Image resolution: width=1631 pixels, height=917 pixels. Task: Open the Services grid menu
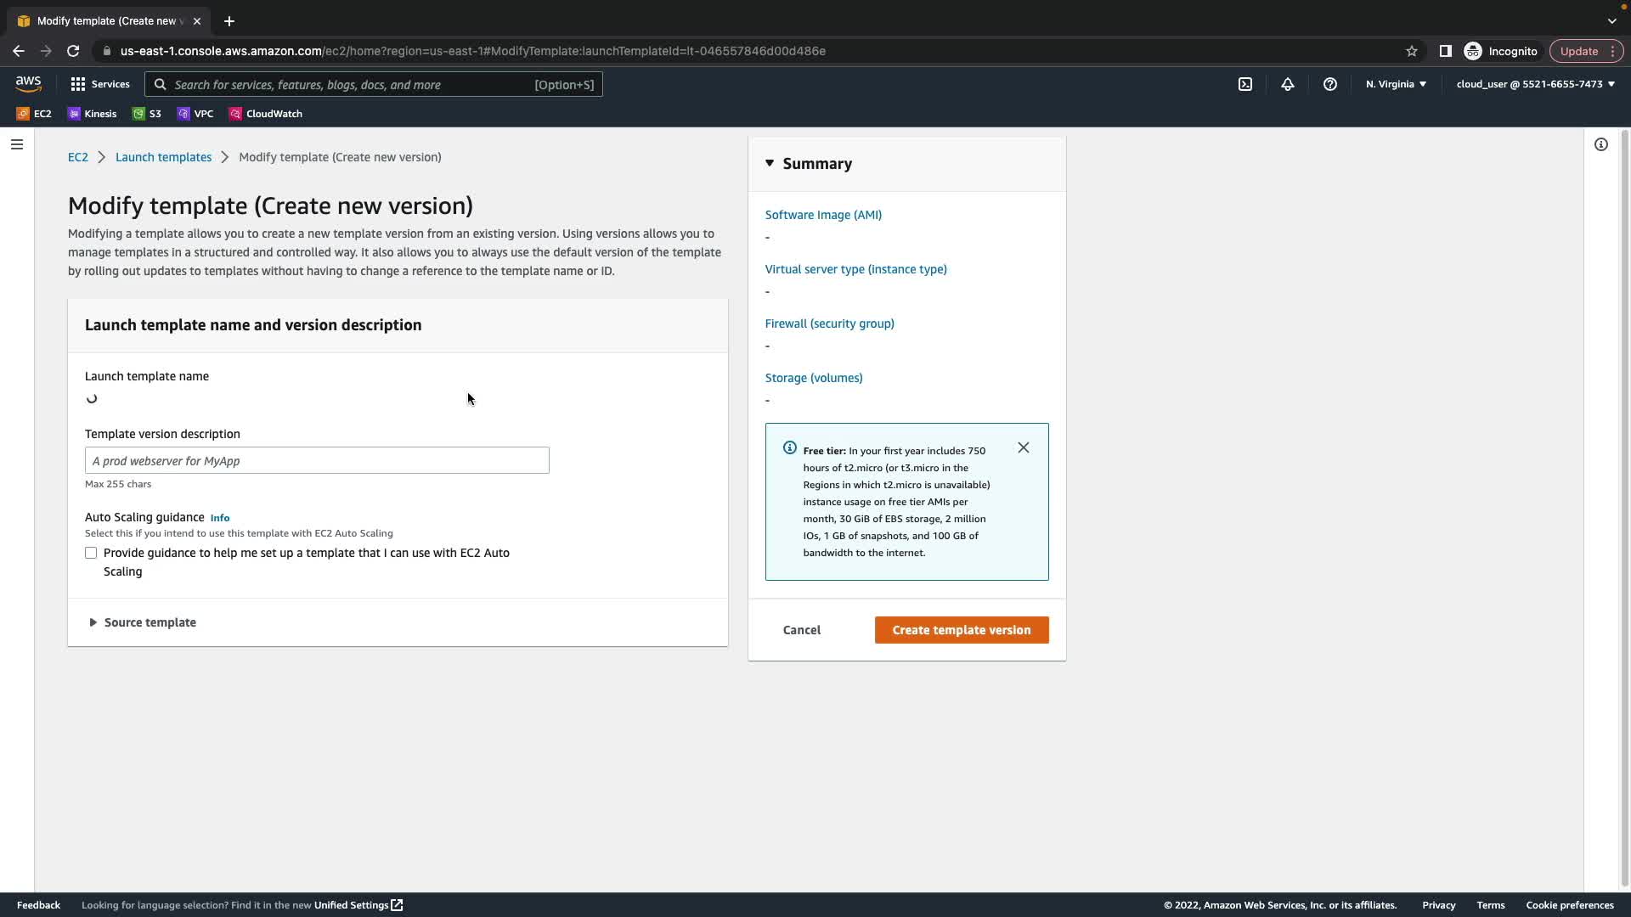pos(99,84)
